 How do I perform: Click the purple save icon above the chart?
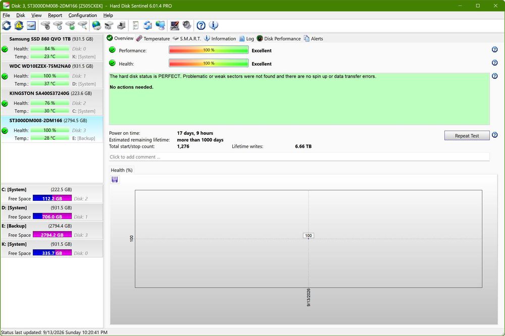(115, 180)
